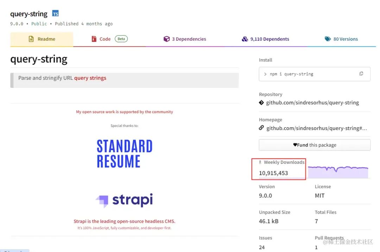The width and height of the screenshot is (380, 252).
Task: Click the Dependencies box icon
Action: 166,39
